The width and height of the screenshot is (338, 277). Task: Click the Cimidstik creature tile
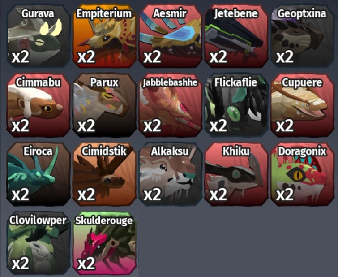tap(105, 174)
